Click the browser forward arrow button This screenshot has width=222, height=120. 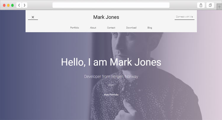pyautogui.click(x=25, y=5)
